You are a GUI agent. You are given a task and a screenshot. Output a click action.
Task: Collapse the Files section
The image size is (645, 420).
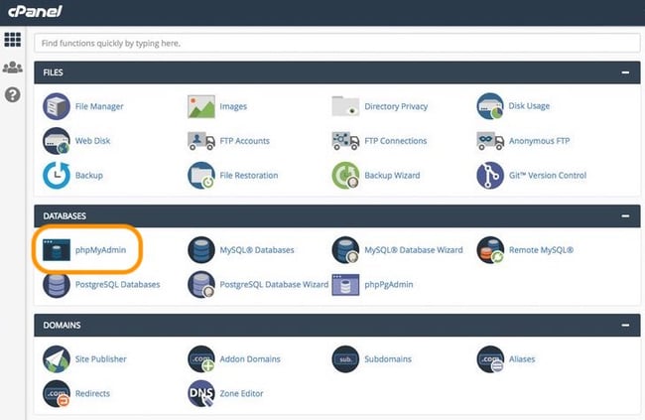pyautogui.click(x=625, y=72)
